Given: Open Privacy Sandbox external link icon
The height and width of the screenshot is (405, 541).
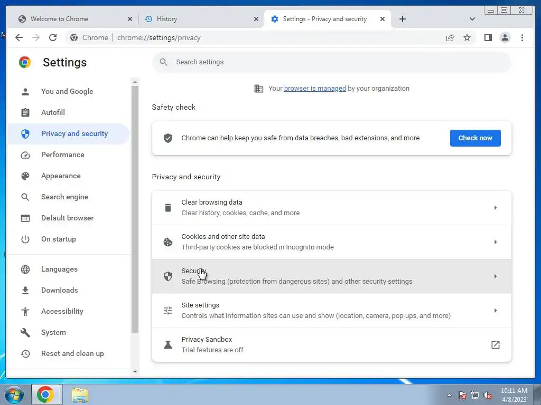Looking at the screenshot, I should click(x=496, y=345).
